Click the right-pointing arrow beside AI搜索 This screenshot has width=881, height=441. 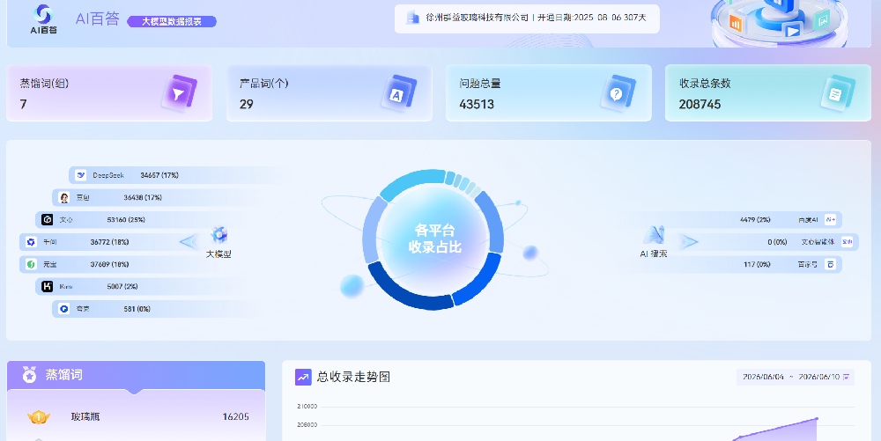(689, 242)
